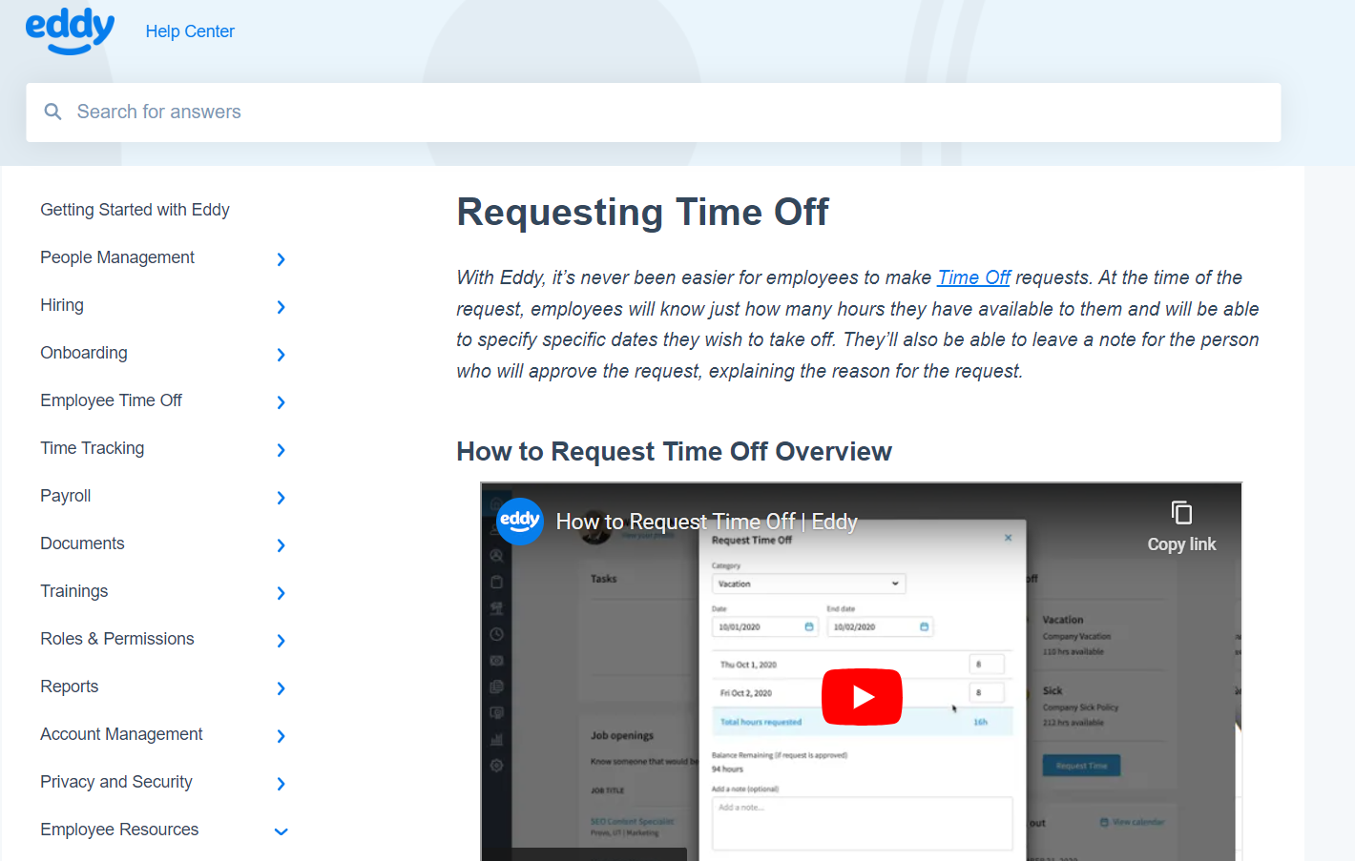The image size is (1355, 861).
Task: Open Roles & Permissions section
Action: click(117, 639)
